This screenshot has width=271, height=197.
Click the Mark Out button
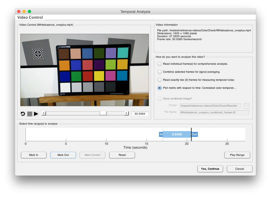(x=63, y=155)
